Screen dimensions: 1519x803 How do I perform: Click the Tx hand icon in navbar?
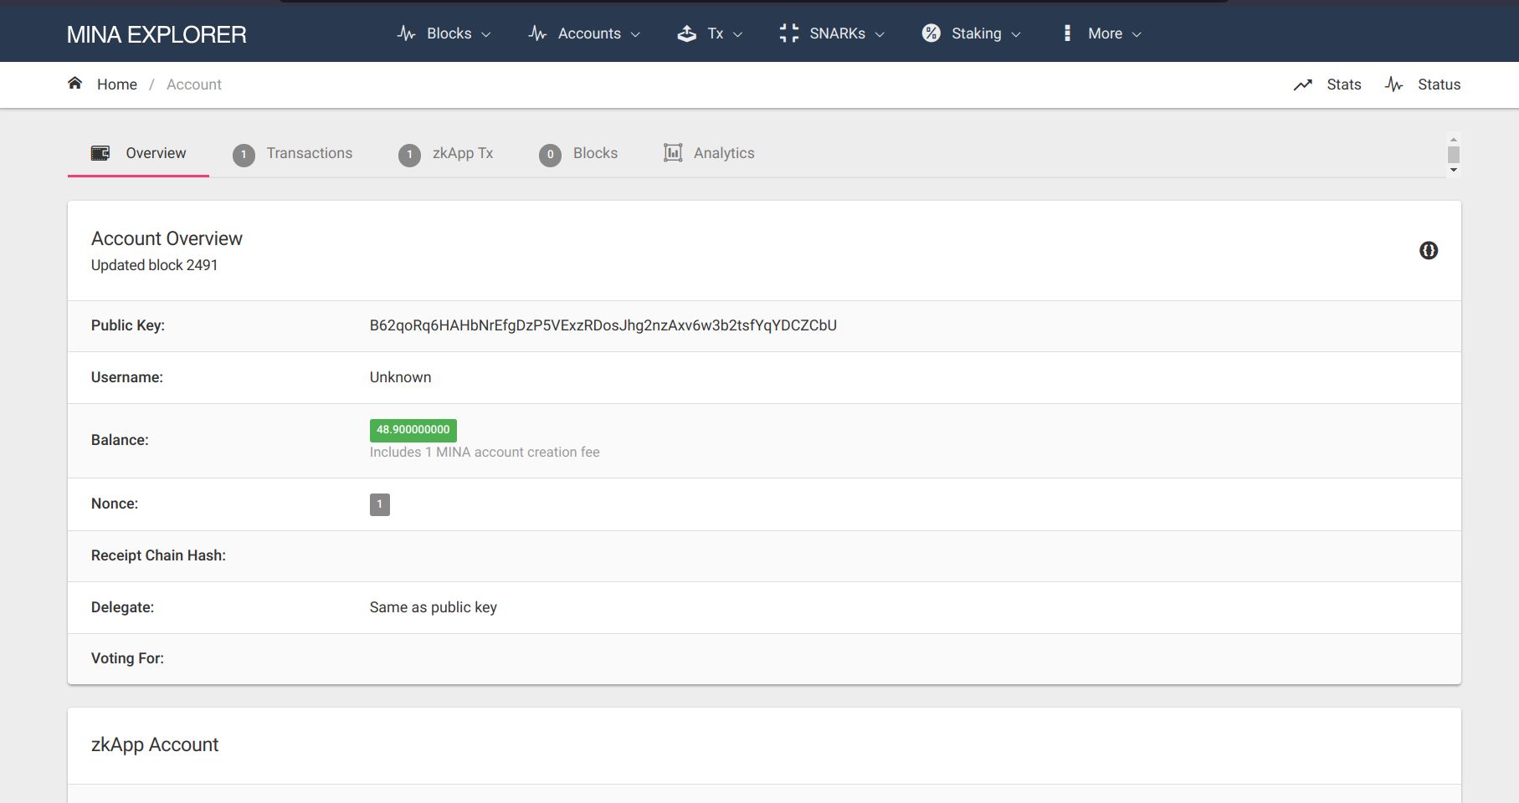click(686, 33)
